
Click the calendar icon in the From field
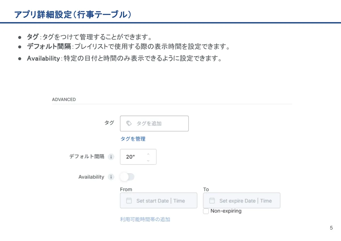tap(129, 201)
